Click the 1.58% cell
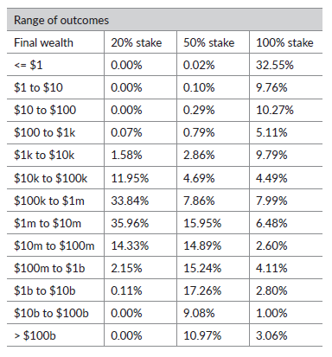This screenshot has height=357, width=332. (126, 155)
